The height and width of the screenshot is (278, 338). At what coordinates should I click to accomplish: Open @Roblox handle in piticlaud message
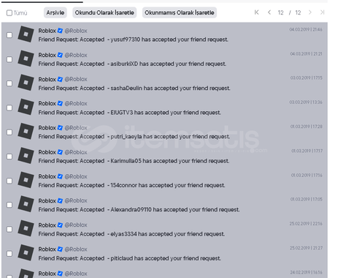coord(76,249)
